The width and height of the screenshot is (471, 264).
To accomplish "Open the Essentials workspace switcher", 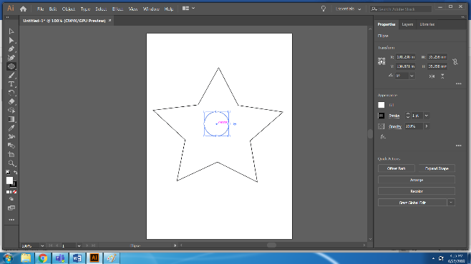I will pyautogui.click(x=348, y=9).
